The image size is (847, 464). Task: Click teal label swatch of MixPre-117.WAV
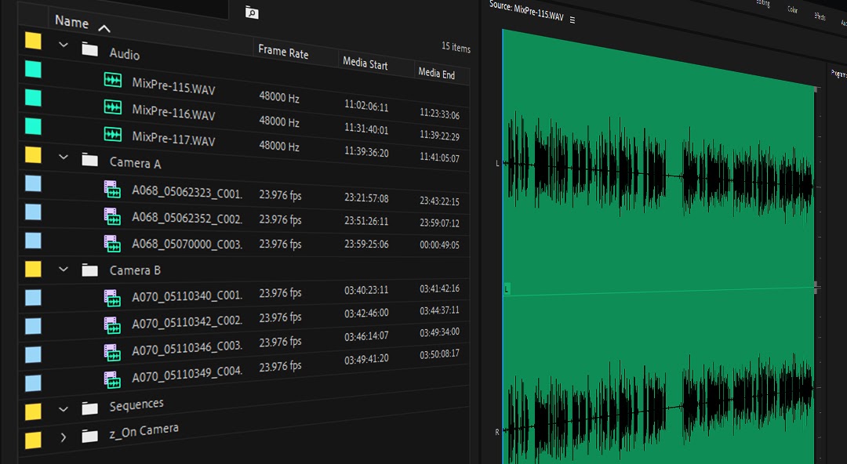coord(33,126)
